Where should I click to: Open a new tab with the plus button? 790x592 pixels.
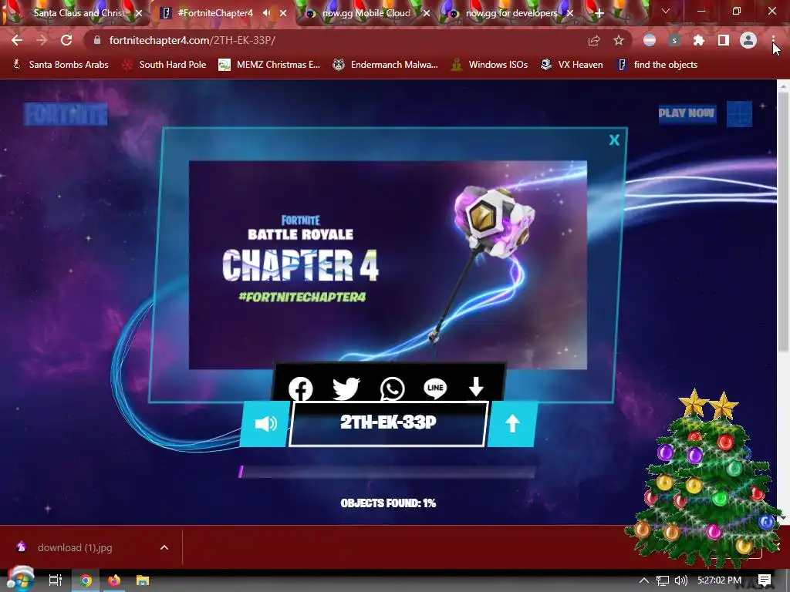(x=599, y=13)
